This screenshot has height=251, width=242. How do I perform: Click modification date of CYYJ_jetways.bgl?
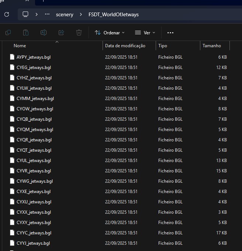[121, 243]
